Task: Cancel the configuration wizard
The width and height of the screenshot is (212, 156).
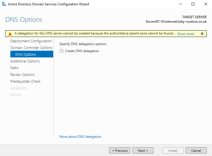Action: tap(196, 150)
